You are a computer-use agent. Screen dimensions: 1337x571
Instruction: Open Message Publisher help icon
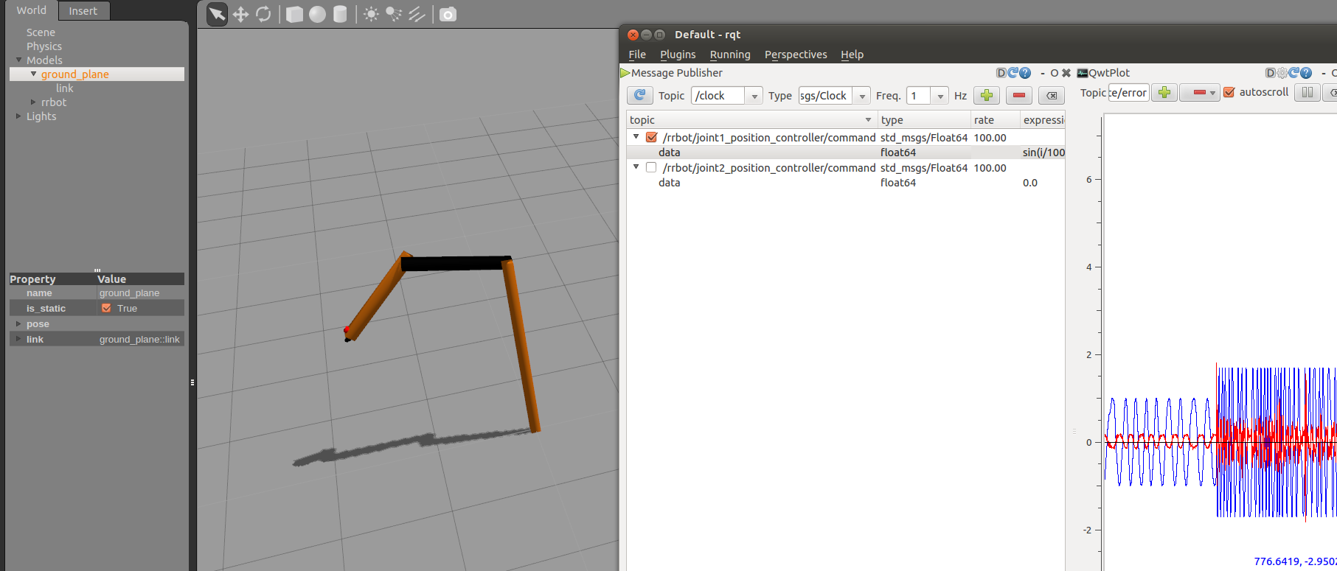point(1025,73)
